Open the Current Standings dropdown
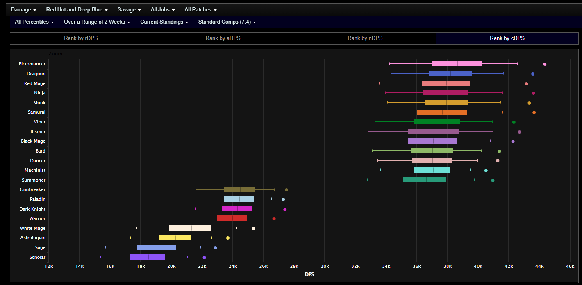Image resolution: width=582 pixels, height=285 pixels. tap(164, 22)
